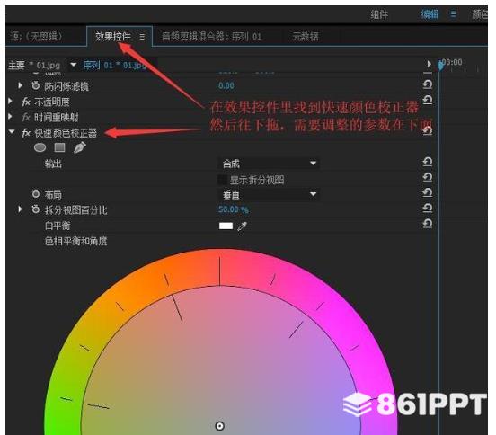Expand the 不透明度 effect
Screen dimensions: 496x435
(x=11, y=102)
